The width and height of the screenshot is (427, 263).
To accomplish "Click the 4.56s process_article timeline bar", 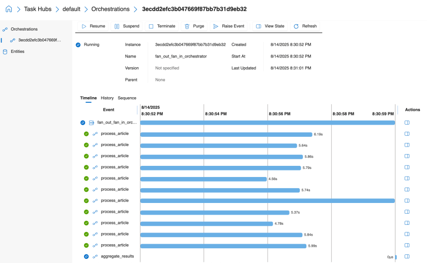I will [x=204, y=179].
